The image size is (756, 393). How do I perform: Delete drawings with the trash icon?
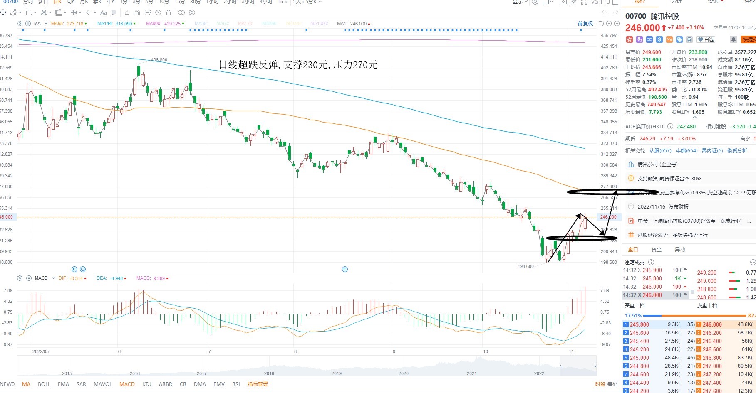tap(169, 12)
